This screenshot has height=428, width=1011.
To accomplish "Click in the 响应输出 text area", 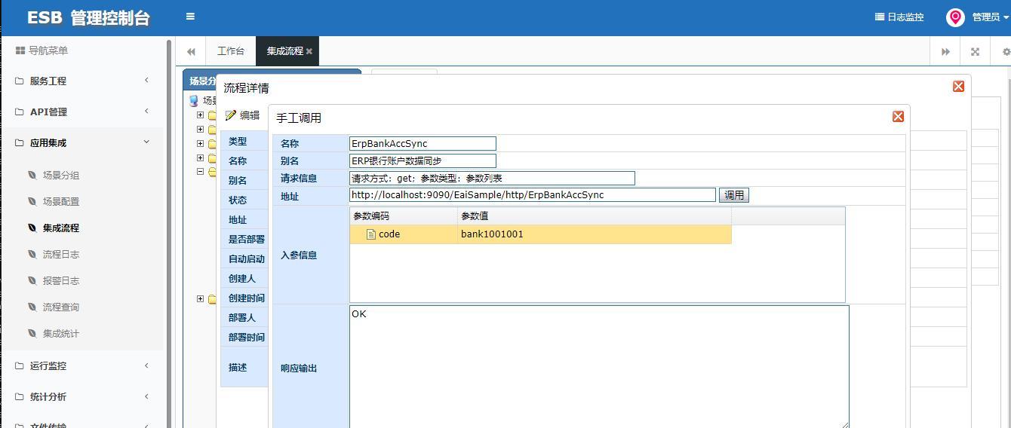I will (x=599, y=367).
